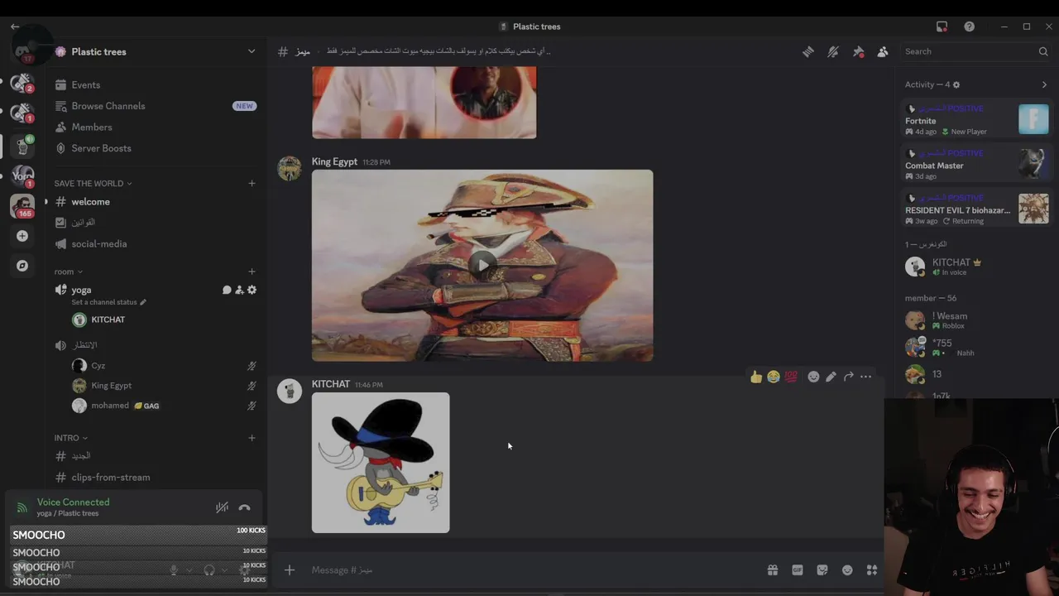Screen dimensions: 1059x596
Task: Open the Discord inbox icon in title bar
Action: (x=942, y=26)
